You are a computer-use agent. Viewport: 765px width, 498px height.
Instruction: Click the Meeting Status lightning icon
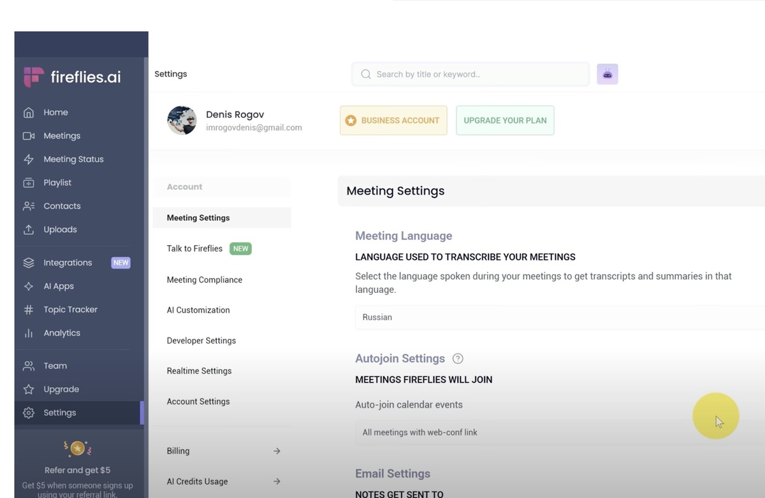(29, 159)
